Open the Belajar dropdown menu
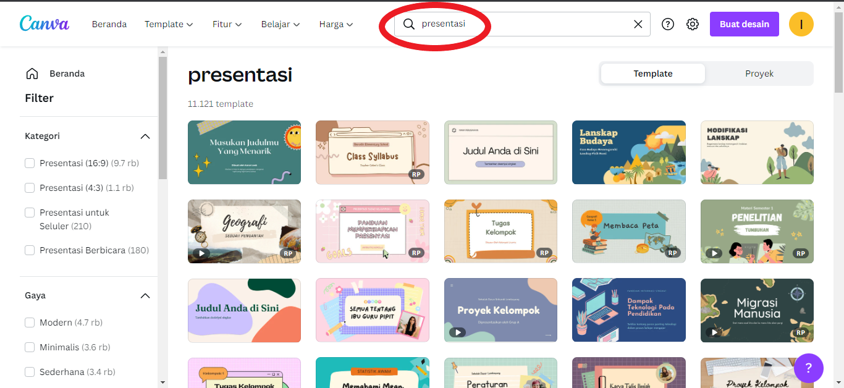The image size is (844, 388). tap(281, 24)
